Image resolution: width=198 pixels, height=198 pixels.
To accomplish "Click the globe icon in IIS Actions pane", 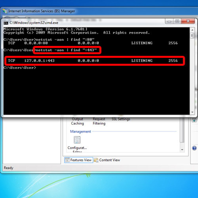I will point(194,120).
